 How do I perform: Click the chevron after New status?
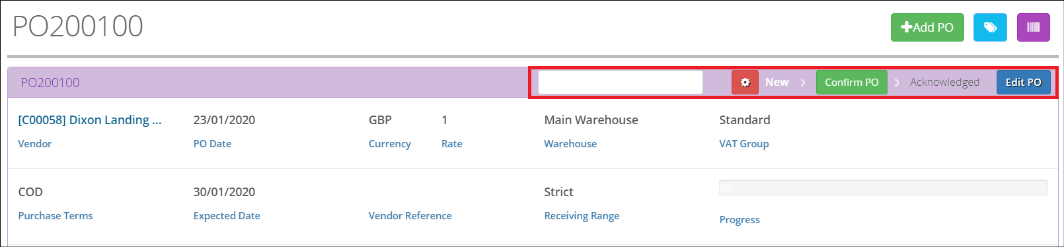point(803,83)
